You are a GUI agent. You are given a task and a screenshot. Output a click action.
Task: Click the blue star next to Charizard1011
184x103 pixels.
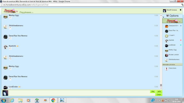click(181, 26)
